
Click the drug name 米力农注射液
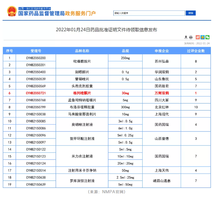pyautogui.click(x=82, y=156)
